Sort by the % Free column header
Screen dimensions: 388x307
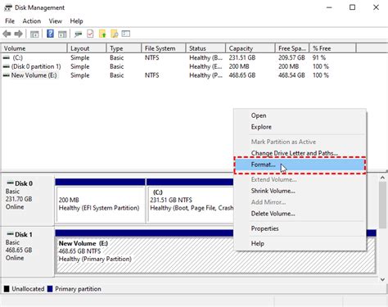tap(332, 48)
